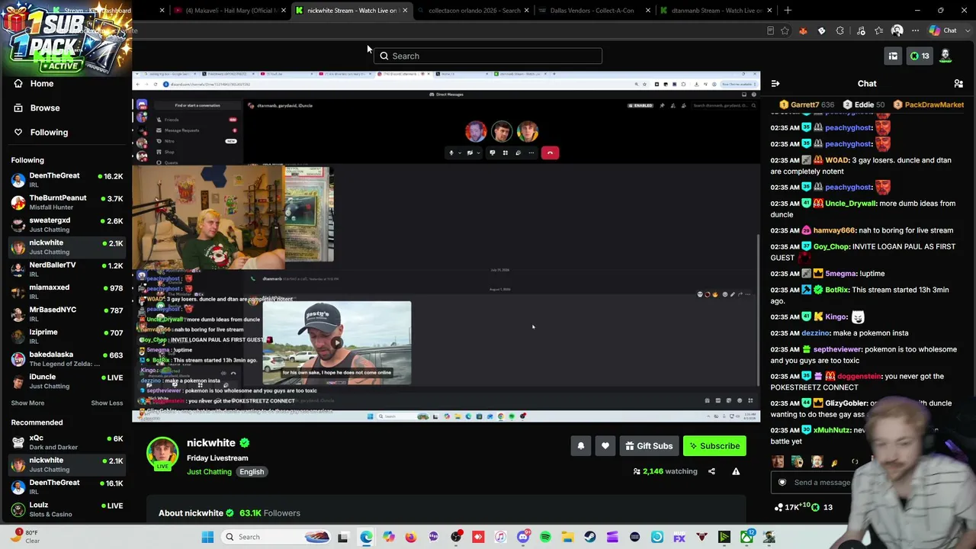Click the share stream icon

coord(711,471)
